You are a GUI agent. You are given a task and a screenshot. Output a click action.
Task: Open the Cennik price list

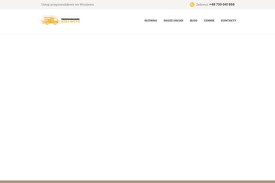[209, 21]
